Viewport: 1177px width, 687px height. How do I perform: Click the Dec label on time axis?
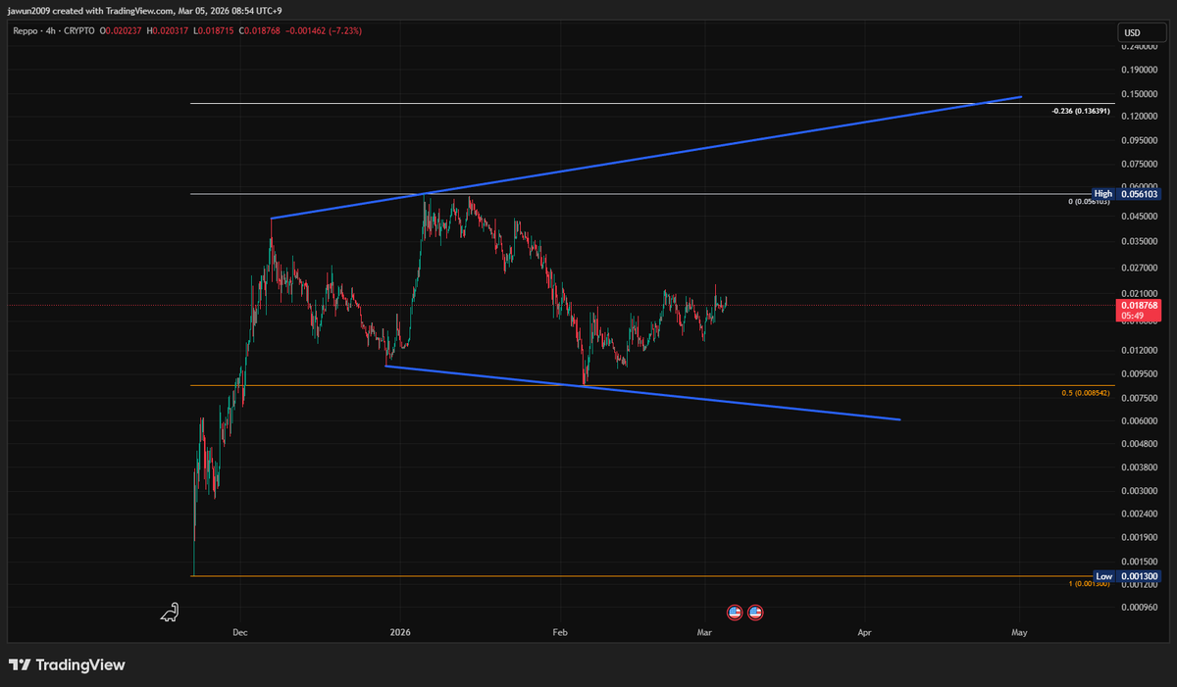coord(238,633)
